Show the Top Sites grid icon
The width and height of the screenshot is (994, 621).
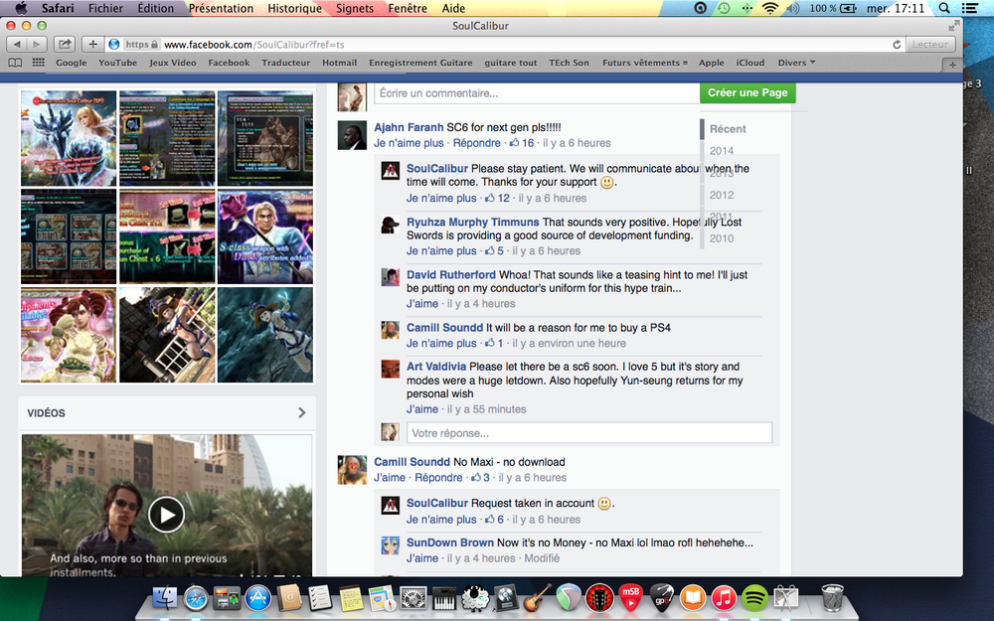point(38,63)
